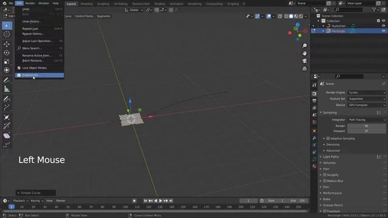The height and width of the screenshot is (218, 388).
Task: Select the Annotate pencil tool
Action: coord(7,80)
